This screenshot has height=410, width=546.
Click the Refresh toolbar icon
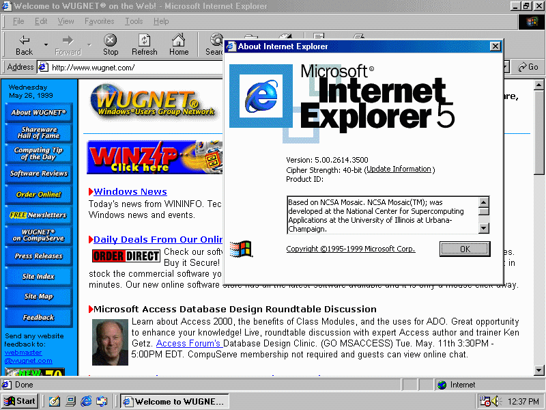(x=144, y=40)
